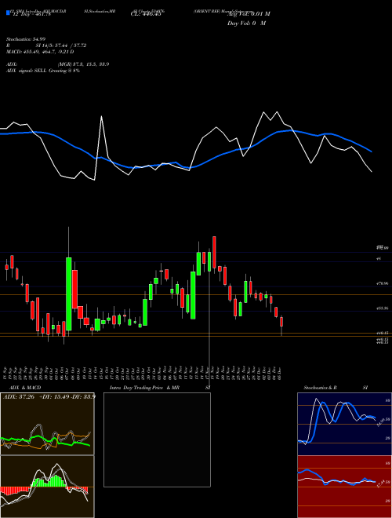
Task: Click the 470.96 price axis label
Action: (383, 283)
